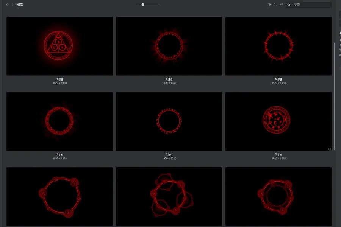This screenshot has width=341, height=227.
Task: Click the forward navigation arrow
Action: (x=12, y=5)
